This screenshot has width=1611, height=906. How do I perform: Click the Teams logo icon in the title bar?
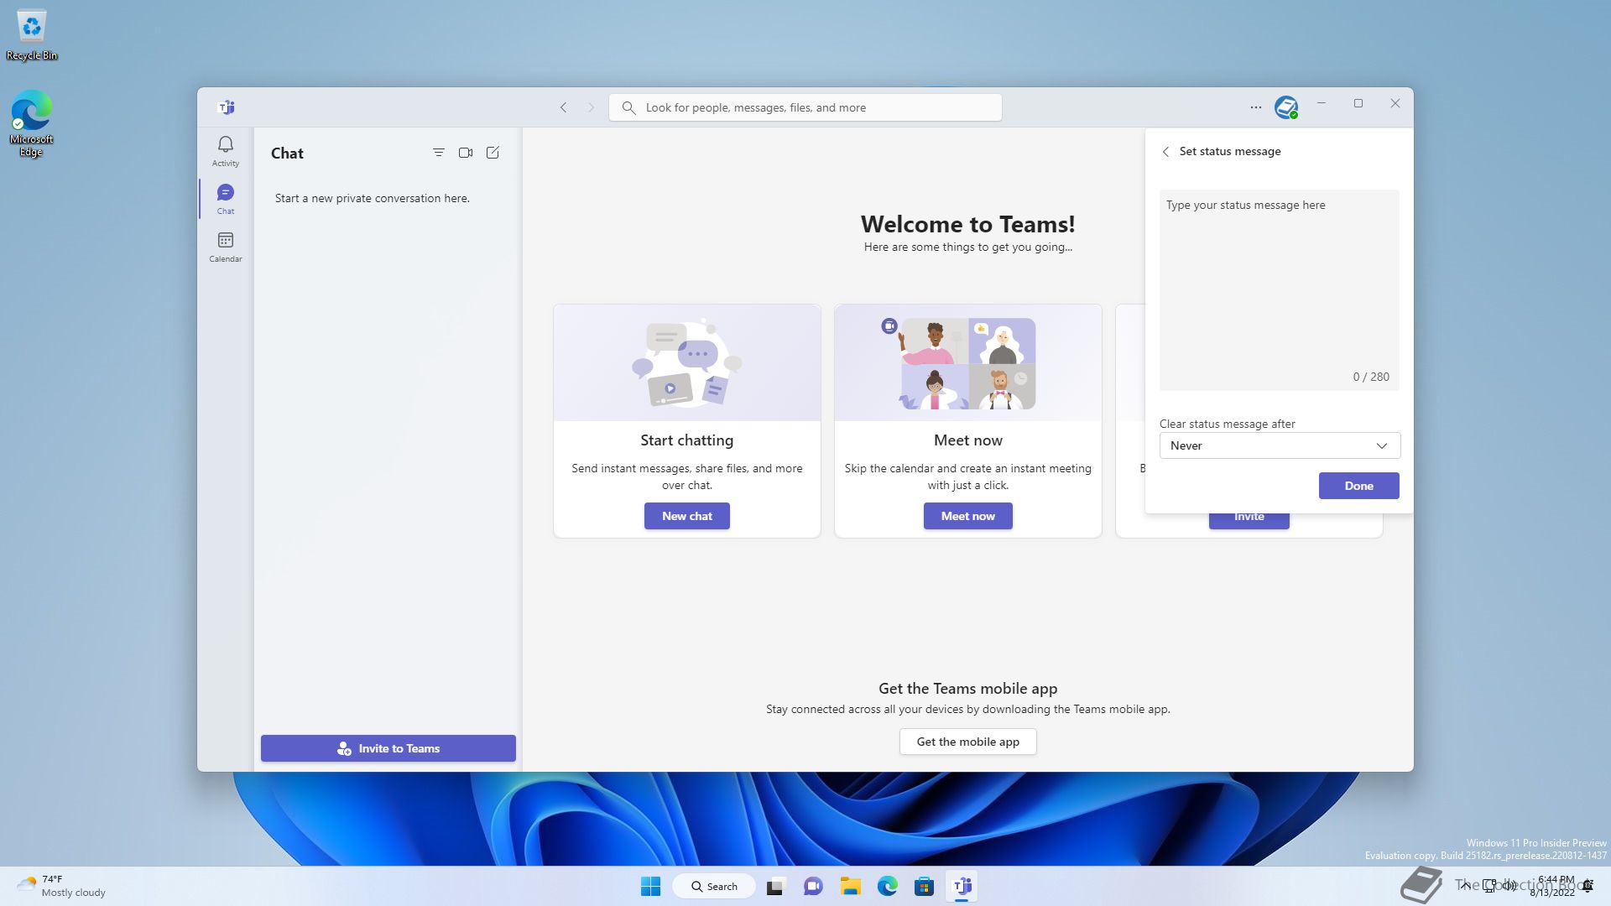tap(227, 107)
